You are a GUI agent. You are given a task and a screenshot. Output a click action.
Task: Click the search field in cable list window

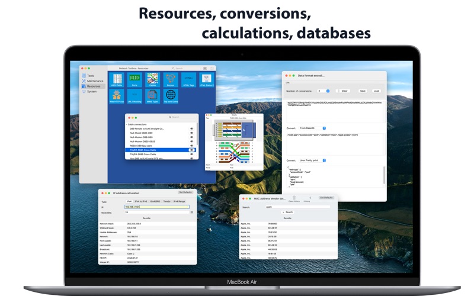[x=181, y=117]
